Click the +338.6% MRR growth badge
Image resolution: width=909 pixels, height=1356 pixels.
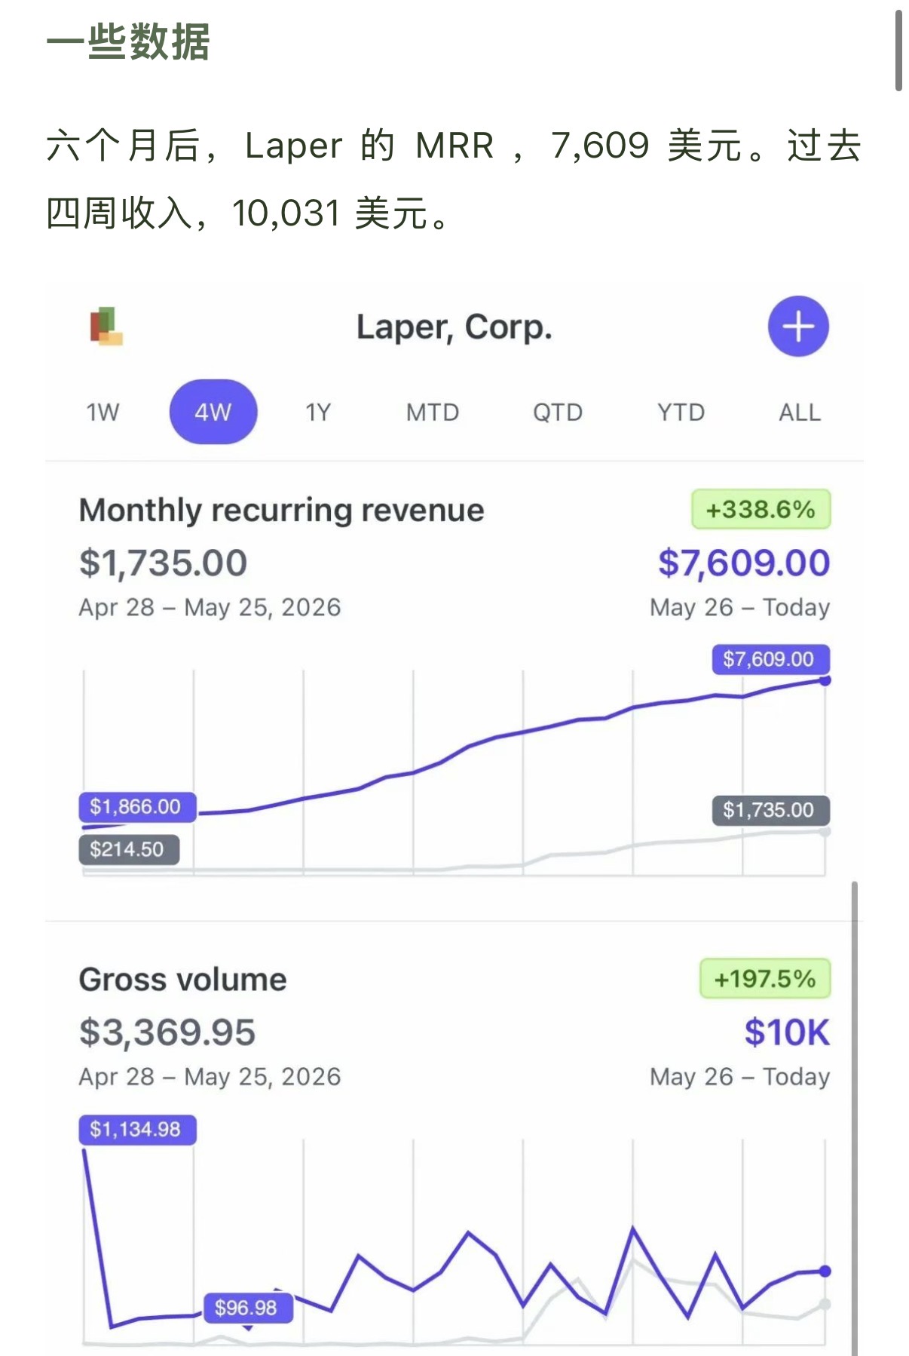pyautogui.click(x=761, y=510)
